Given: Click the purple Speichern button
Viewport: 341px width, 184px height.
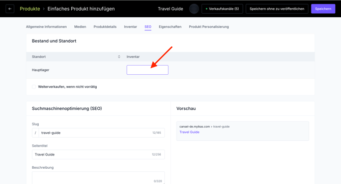Looking at the screenshot, I should tap(323, 9).
